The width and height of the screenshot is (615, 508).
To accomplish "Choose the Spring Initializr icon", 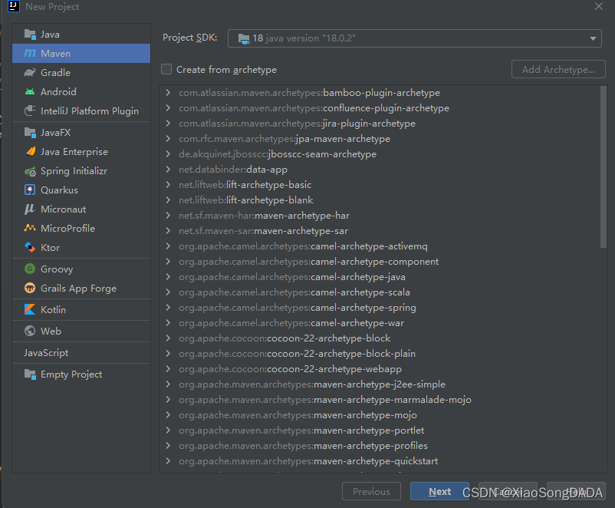I will click(30, 171).
